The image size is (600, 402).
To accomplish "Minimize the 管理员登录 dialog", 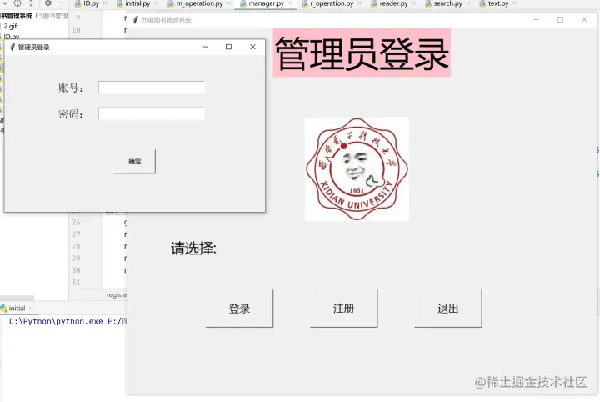I will click(205, 47).
